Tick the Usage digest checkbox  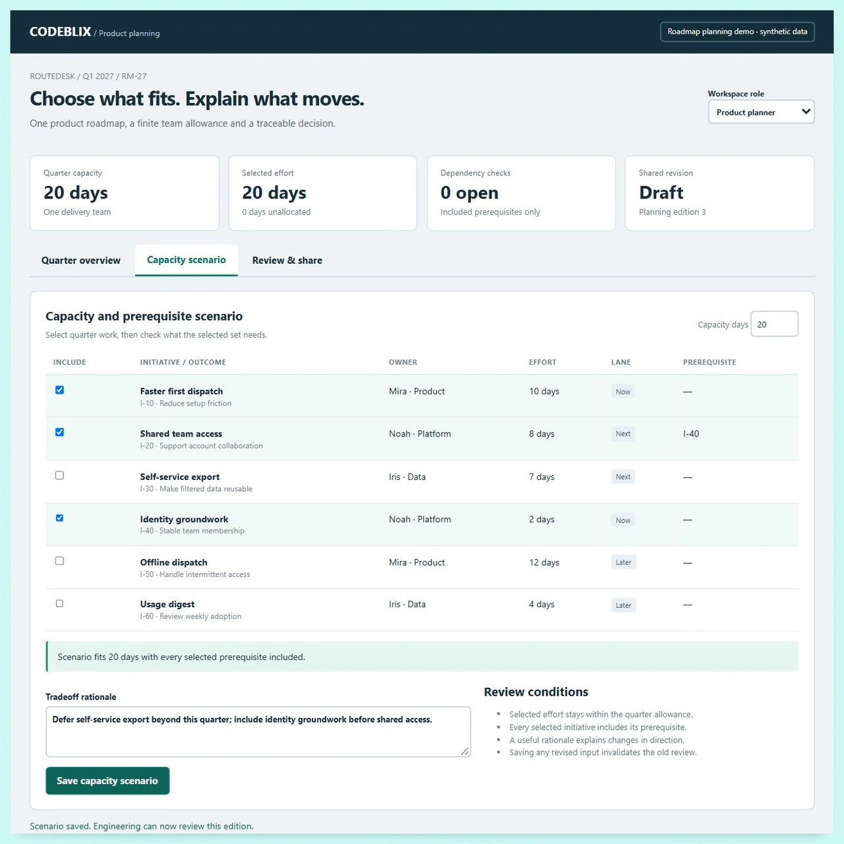[59, 603]
